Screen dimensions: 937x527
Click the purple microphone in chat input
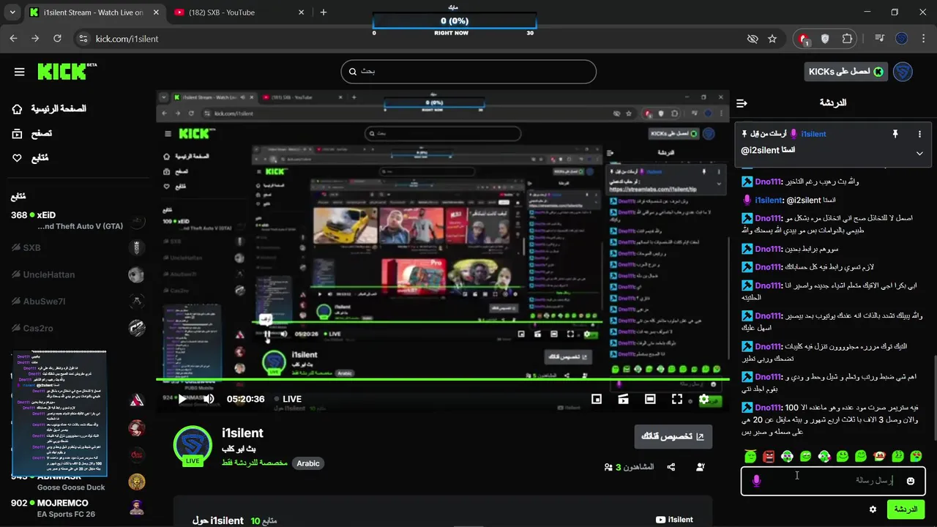(x=756, y=481)
